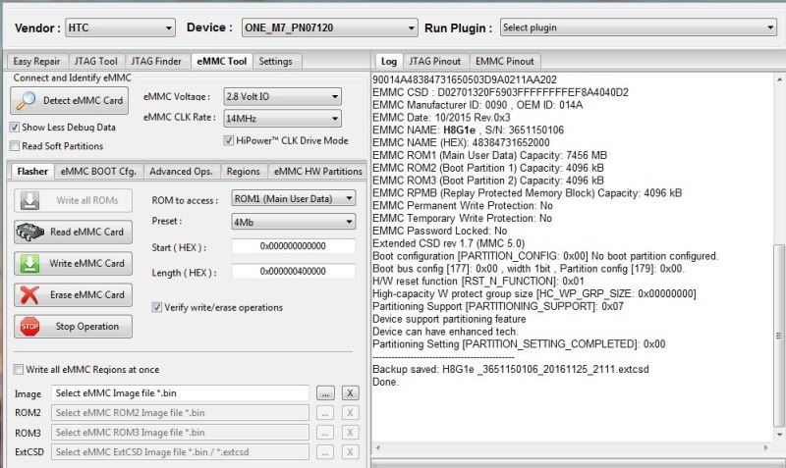This screenshot has height=468, width=786.
Task: Open the eMMC CLK Rate dropdown
Action: pos(283,119)
